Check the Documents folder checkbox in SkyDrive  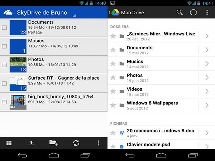tap(4, 28)
